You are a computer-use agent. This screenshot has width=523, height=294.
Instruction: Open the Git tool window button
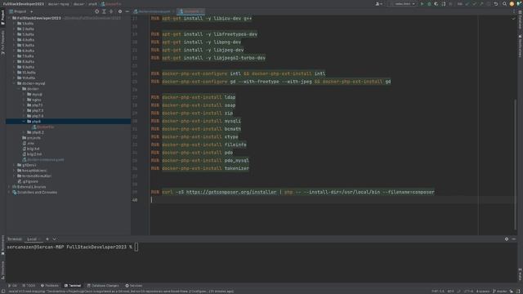(x=12, y=286)
